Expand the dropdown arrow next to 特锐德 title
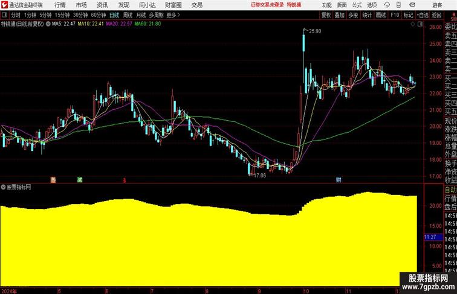This screenshot has height=294, width=457. (x=48, y=24)
